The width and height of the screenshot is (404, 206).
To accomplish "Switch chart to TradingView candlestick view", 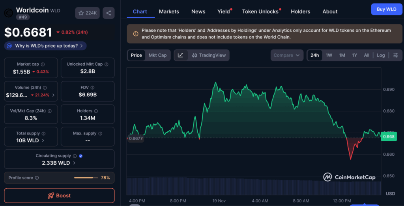I will pyautogui.click(x=209, y=55).
